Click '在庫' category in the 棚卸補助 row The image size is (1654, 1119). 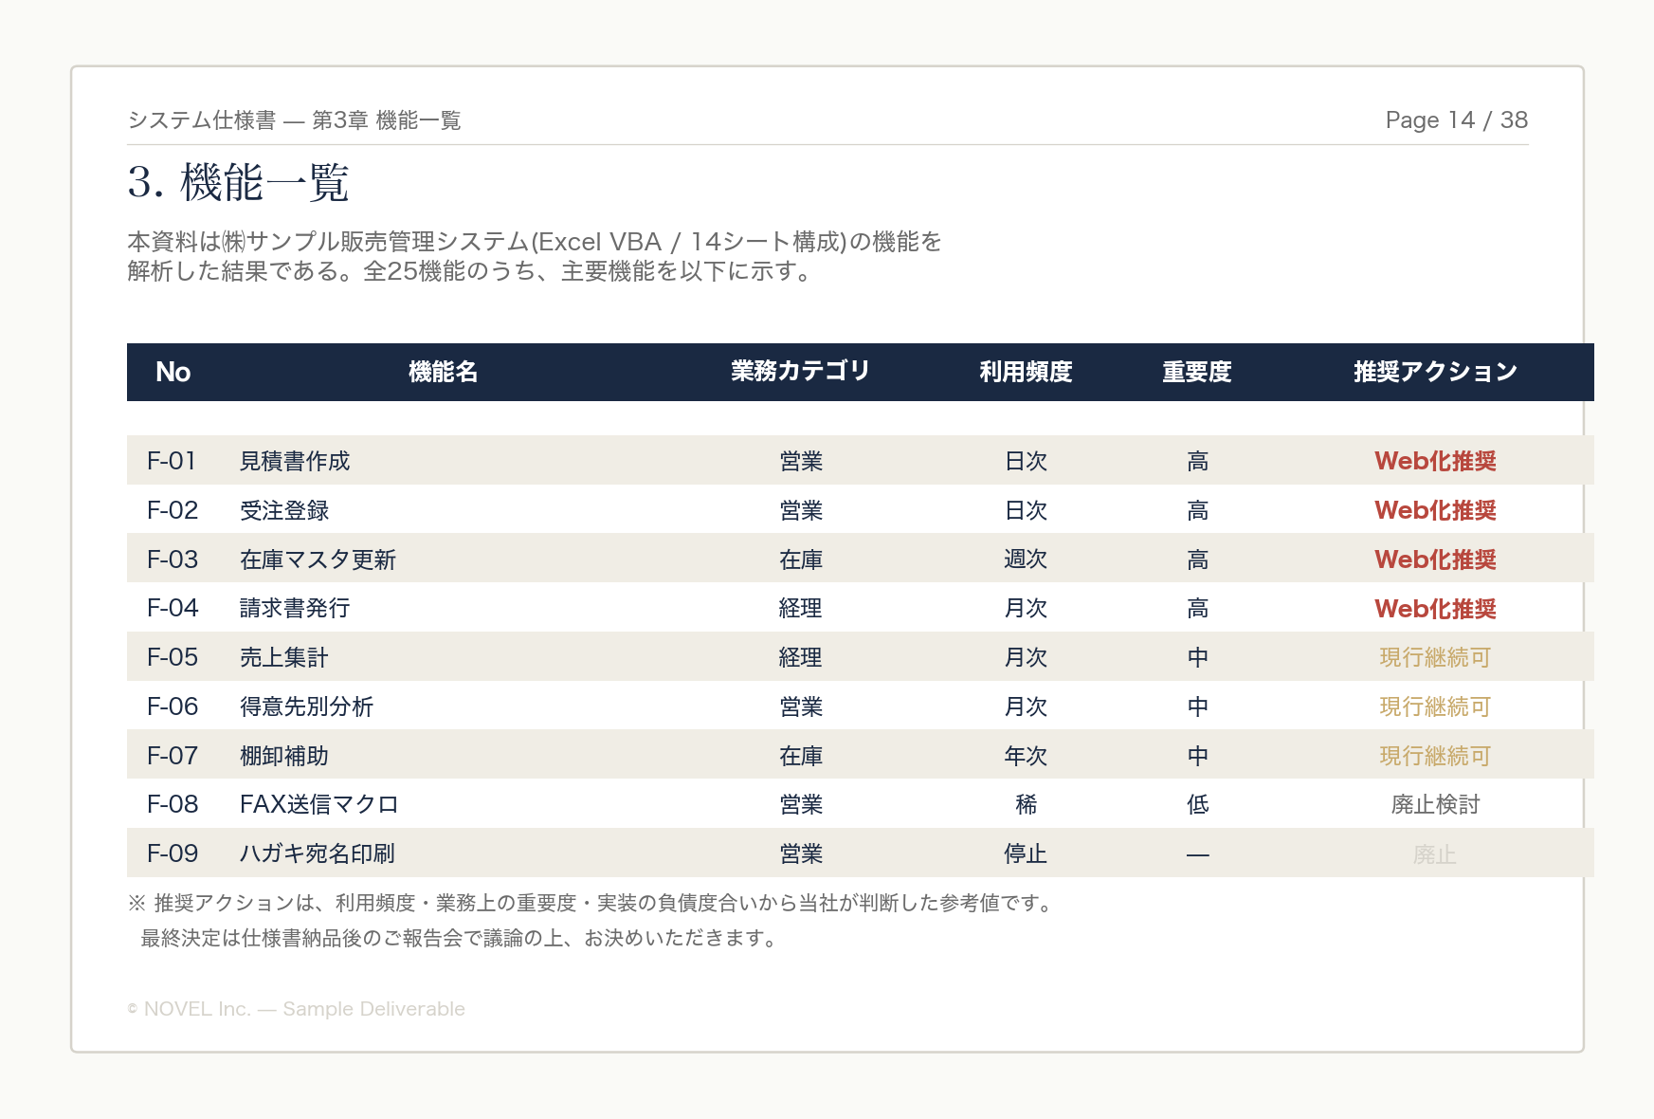[x=800, y=756]
